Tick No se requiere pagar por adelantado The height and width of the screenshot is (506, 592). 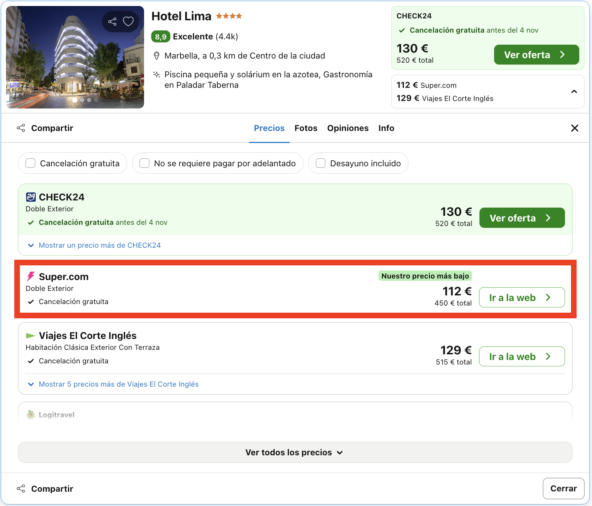point(144,163)
